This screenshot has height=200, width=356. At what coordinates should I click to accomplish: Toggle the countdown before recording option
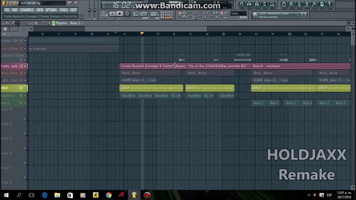[x=190, y=13]
